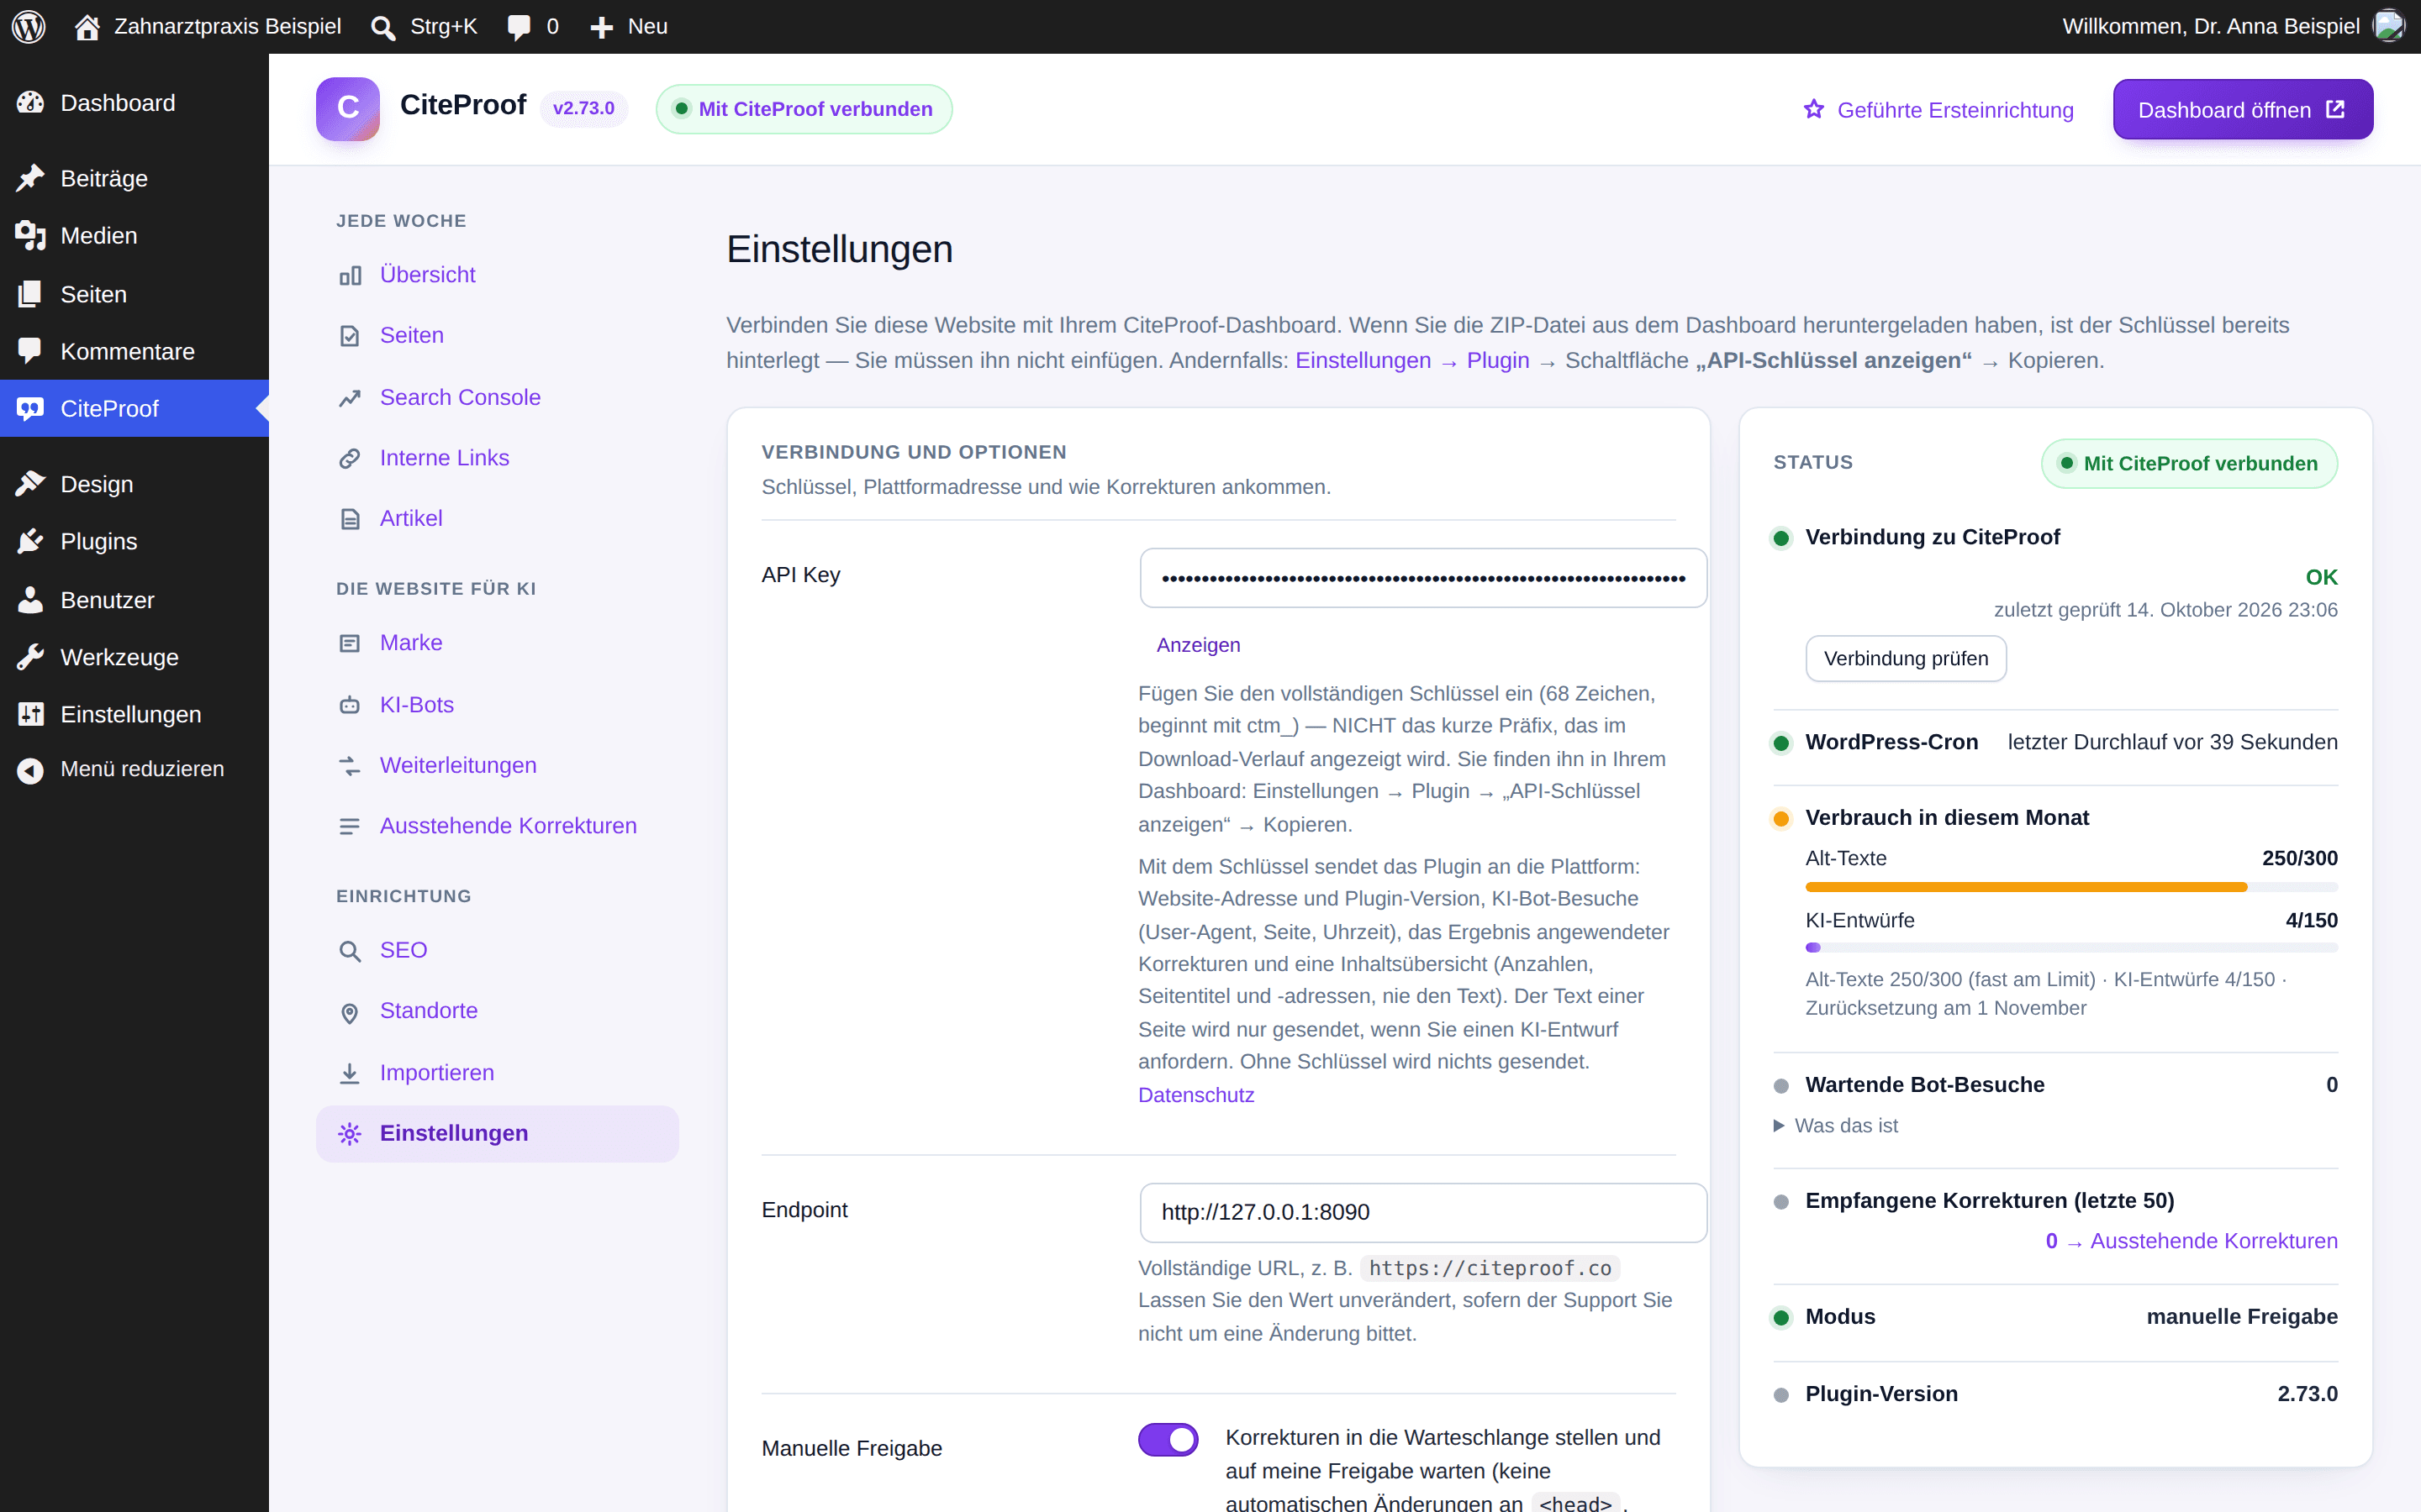Click Verbindung prüfen button
This screenshot has width=2421, height=1512.
1905,659
